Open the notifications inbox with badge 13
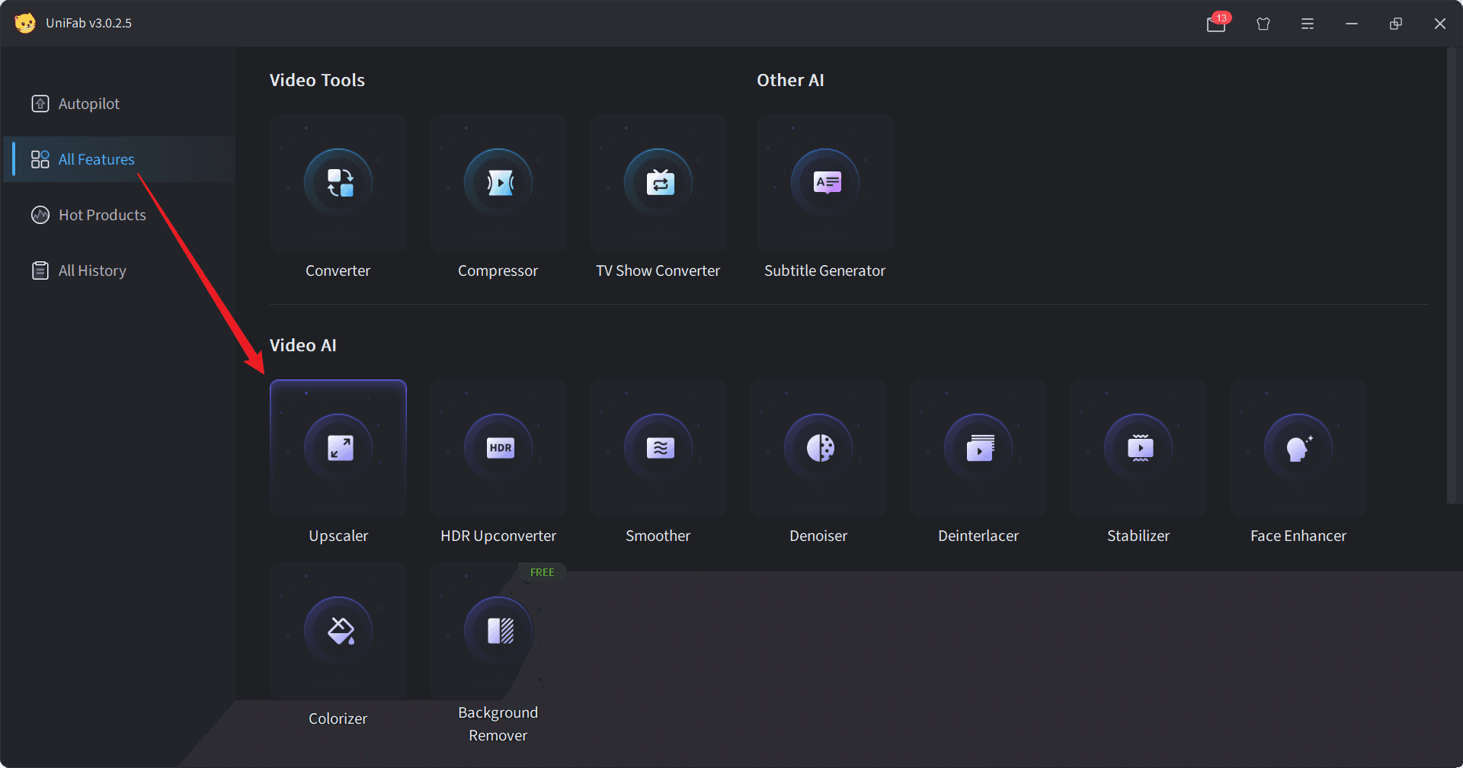The image size is (1463, 768). coord(1217,24)
